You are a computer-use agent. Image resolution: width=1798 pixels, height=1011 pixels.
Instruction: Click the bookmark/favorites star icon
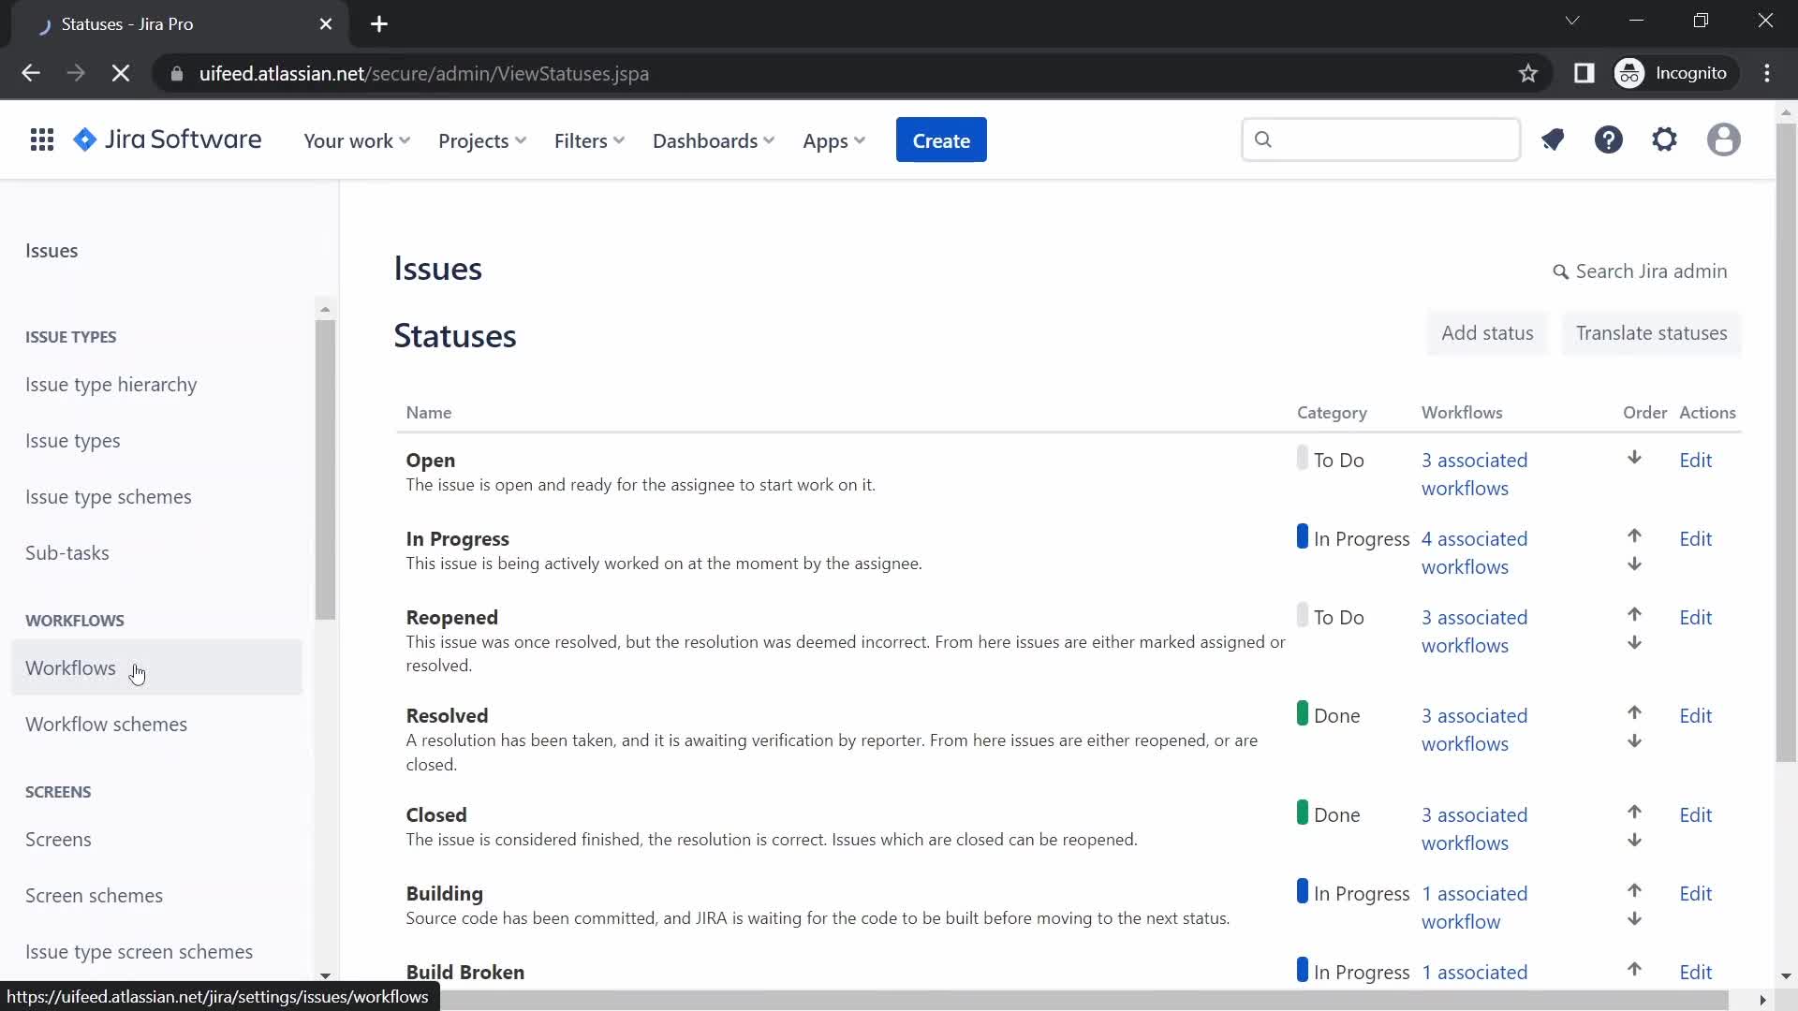click(1527, 73)
